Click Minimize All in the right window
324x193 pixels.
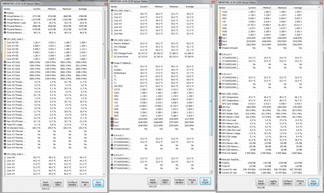pyautogui.click(x=300, y=183)
